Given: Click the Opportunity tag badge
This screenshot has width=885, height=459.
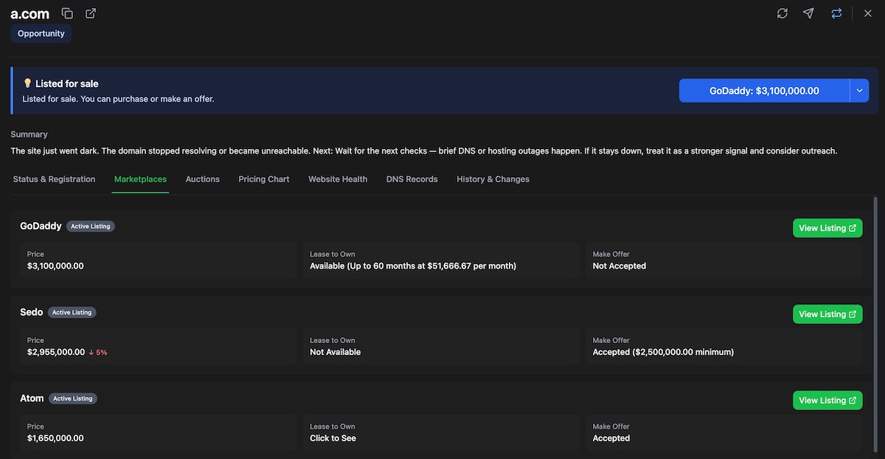Looking at the screenshot, I should pos(41,33).
